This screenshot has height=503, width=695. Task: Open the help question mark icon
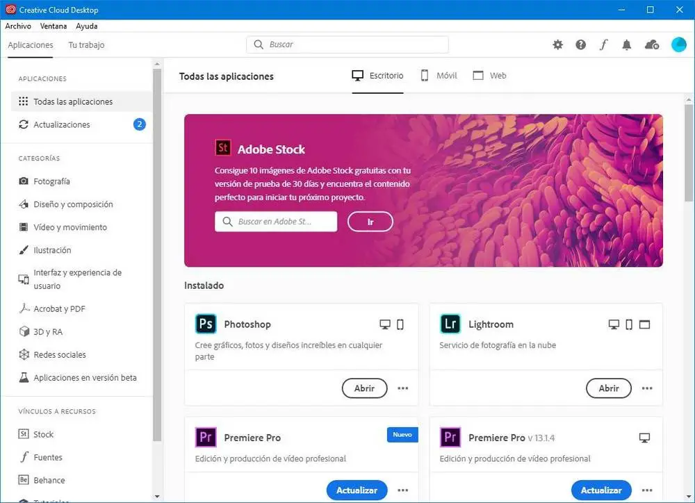(580, 44)
